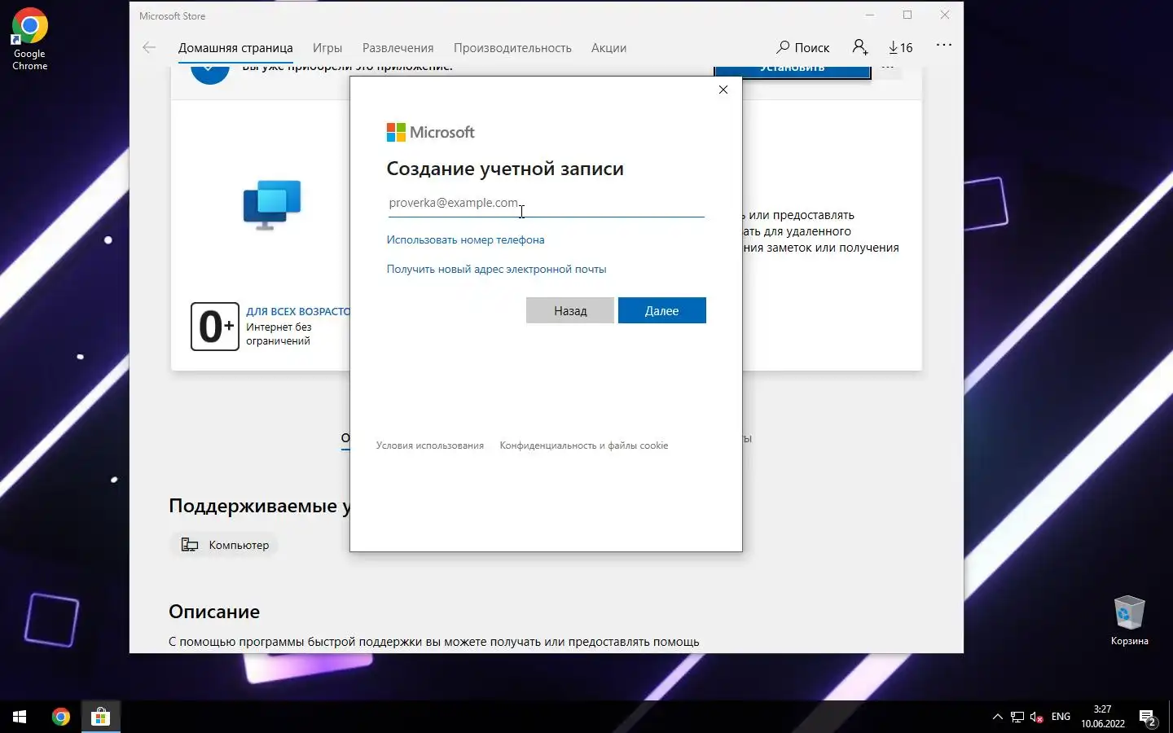Open the Store three-dots more menu
Screen dimensions: 1173x733
(944, 46)
